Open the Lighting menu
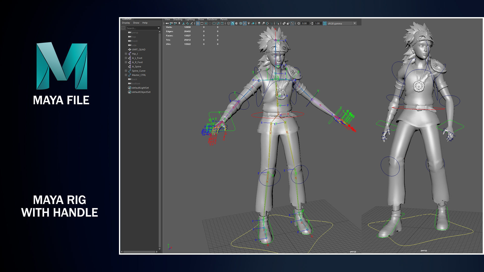This screenshot has height=272, width=484. tap(190, 19)
